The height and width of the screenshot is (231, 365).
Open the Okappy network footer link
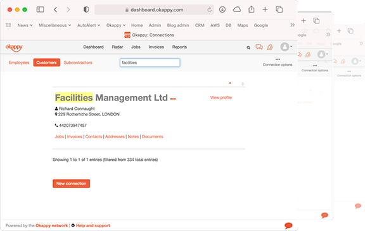[52, 225]
